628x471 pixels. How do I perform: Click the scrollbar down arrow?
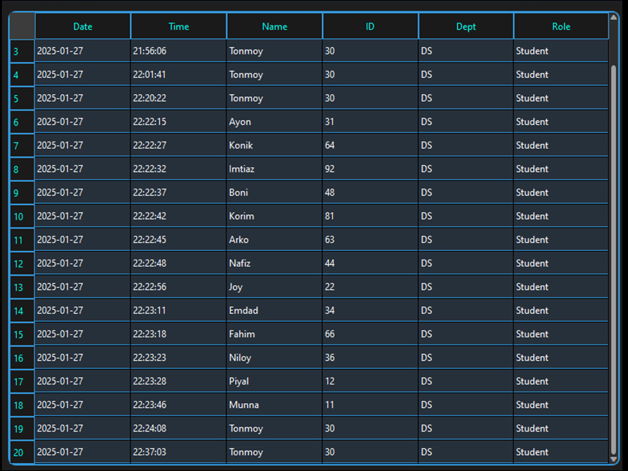pyautogui.click(x=614, y=459)
